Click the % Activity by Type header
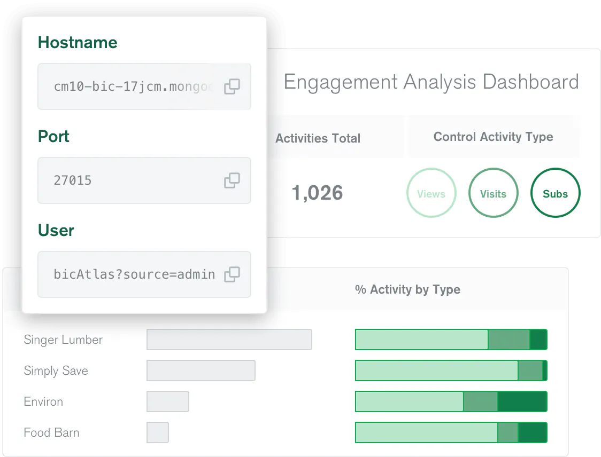 (x=407, y=289)
